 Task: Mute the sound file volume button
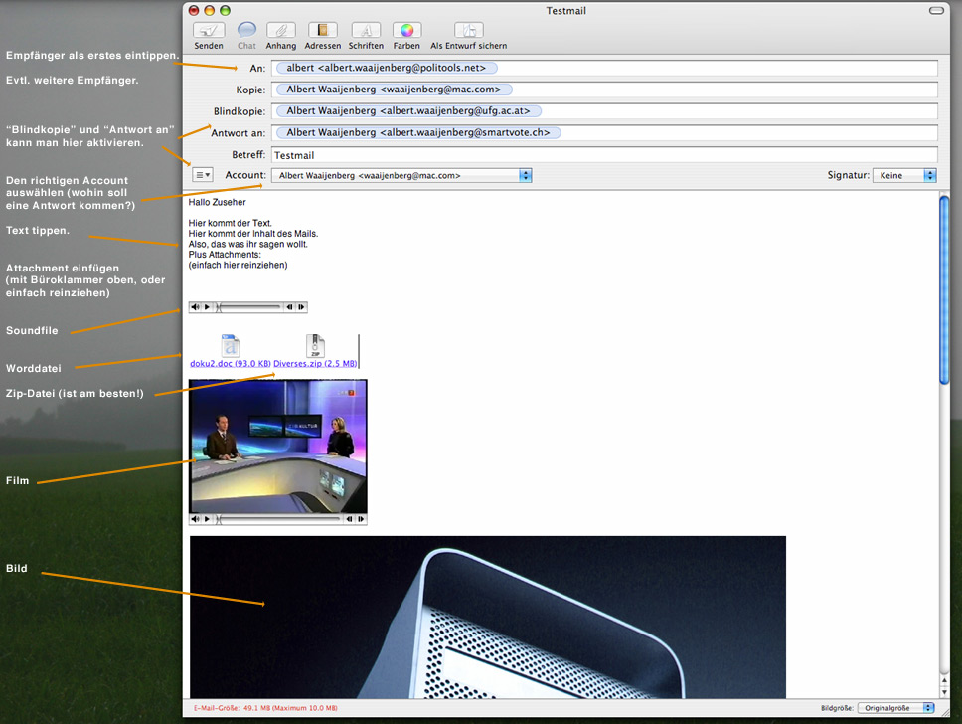195,307
